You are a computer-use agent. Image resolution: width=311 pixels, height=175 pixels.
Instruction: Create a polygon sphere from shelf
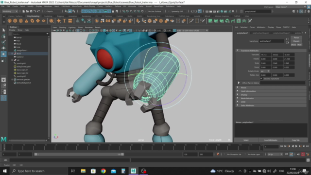tap(10, 21)
